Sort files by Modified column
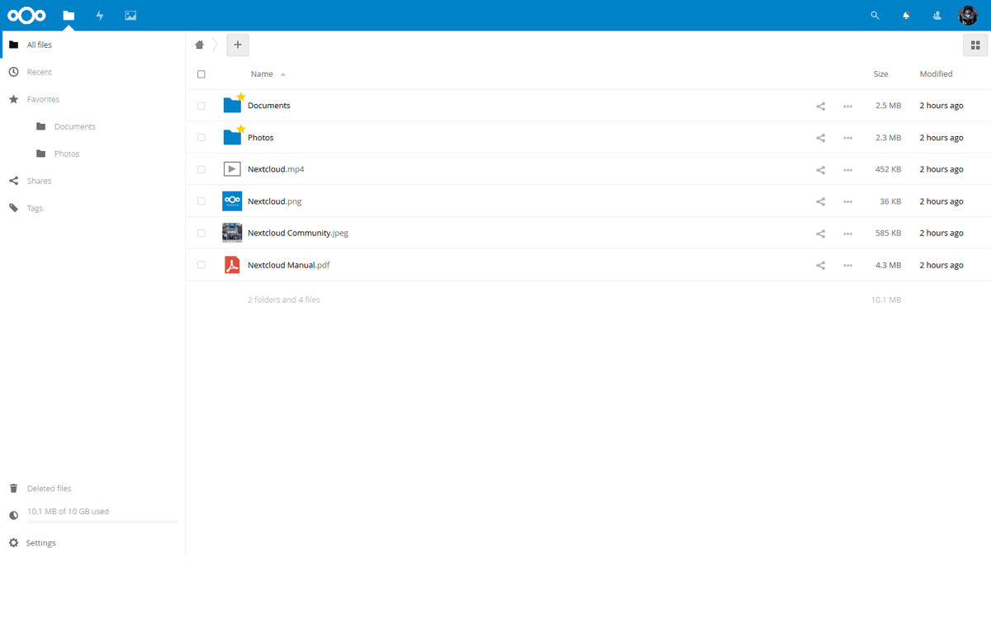991x619 pixels. pyautogui.click(x=936, y=74)
